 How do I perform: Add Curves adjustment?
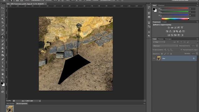click(175, 28)
